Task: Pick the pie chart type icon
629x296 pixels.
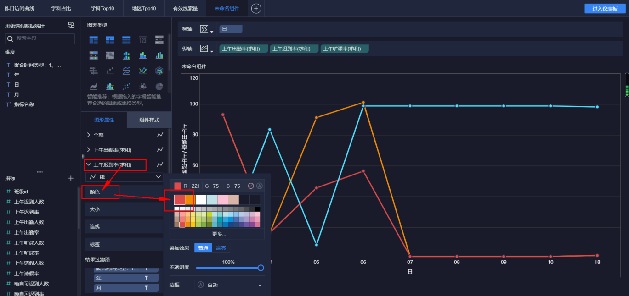Action: pos(159,86)
